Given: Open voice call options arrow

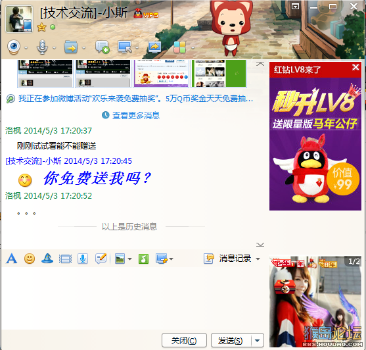Looking at the screenshot, I should click(54, 47).
